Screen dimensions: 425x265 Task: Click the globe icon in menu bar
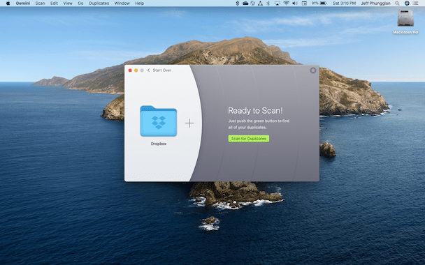(252, 3)
